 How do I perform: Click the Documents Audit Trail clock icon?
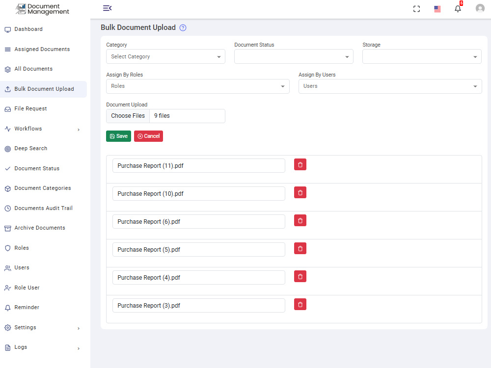8,209
